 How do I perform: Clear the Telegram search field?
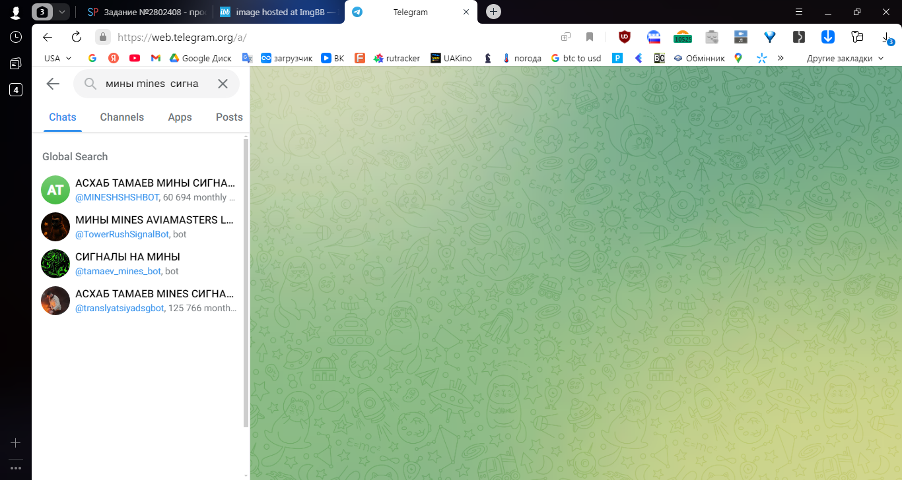[223, 84]
